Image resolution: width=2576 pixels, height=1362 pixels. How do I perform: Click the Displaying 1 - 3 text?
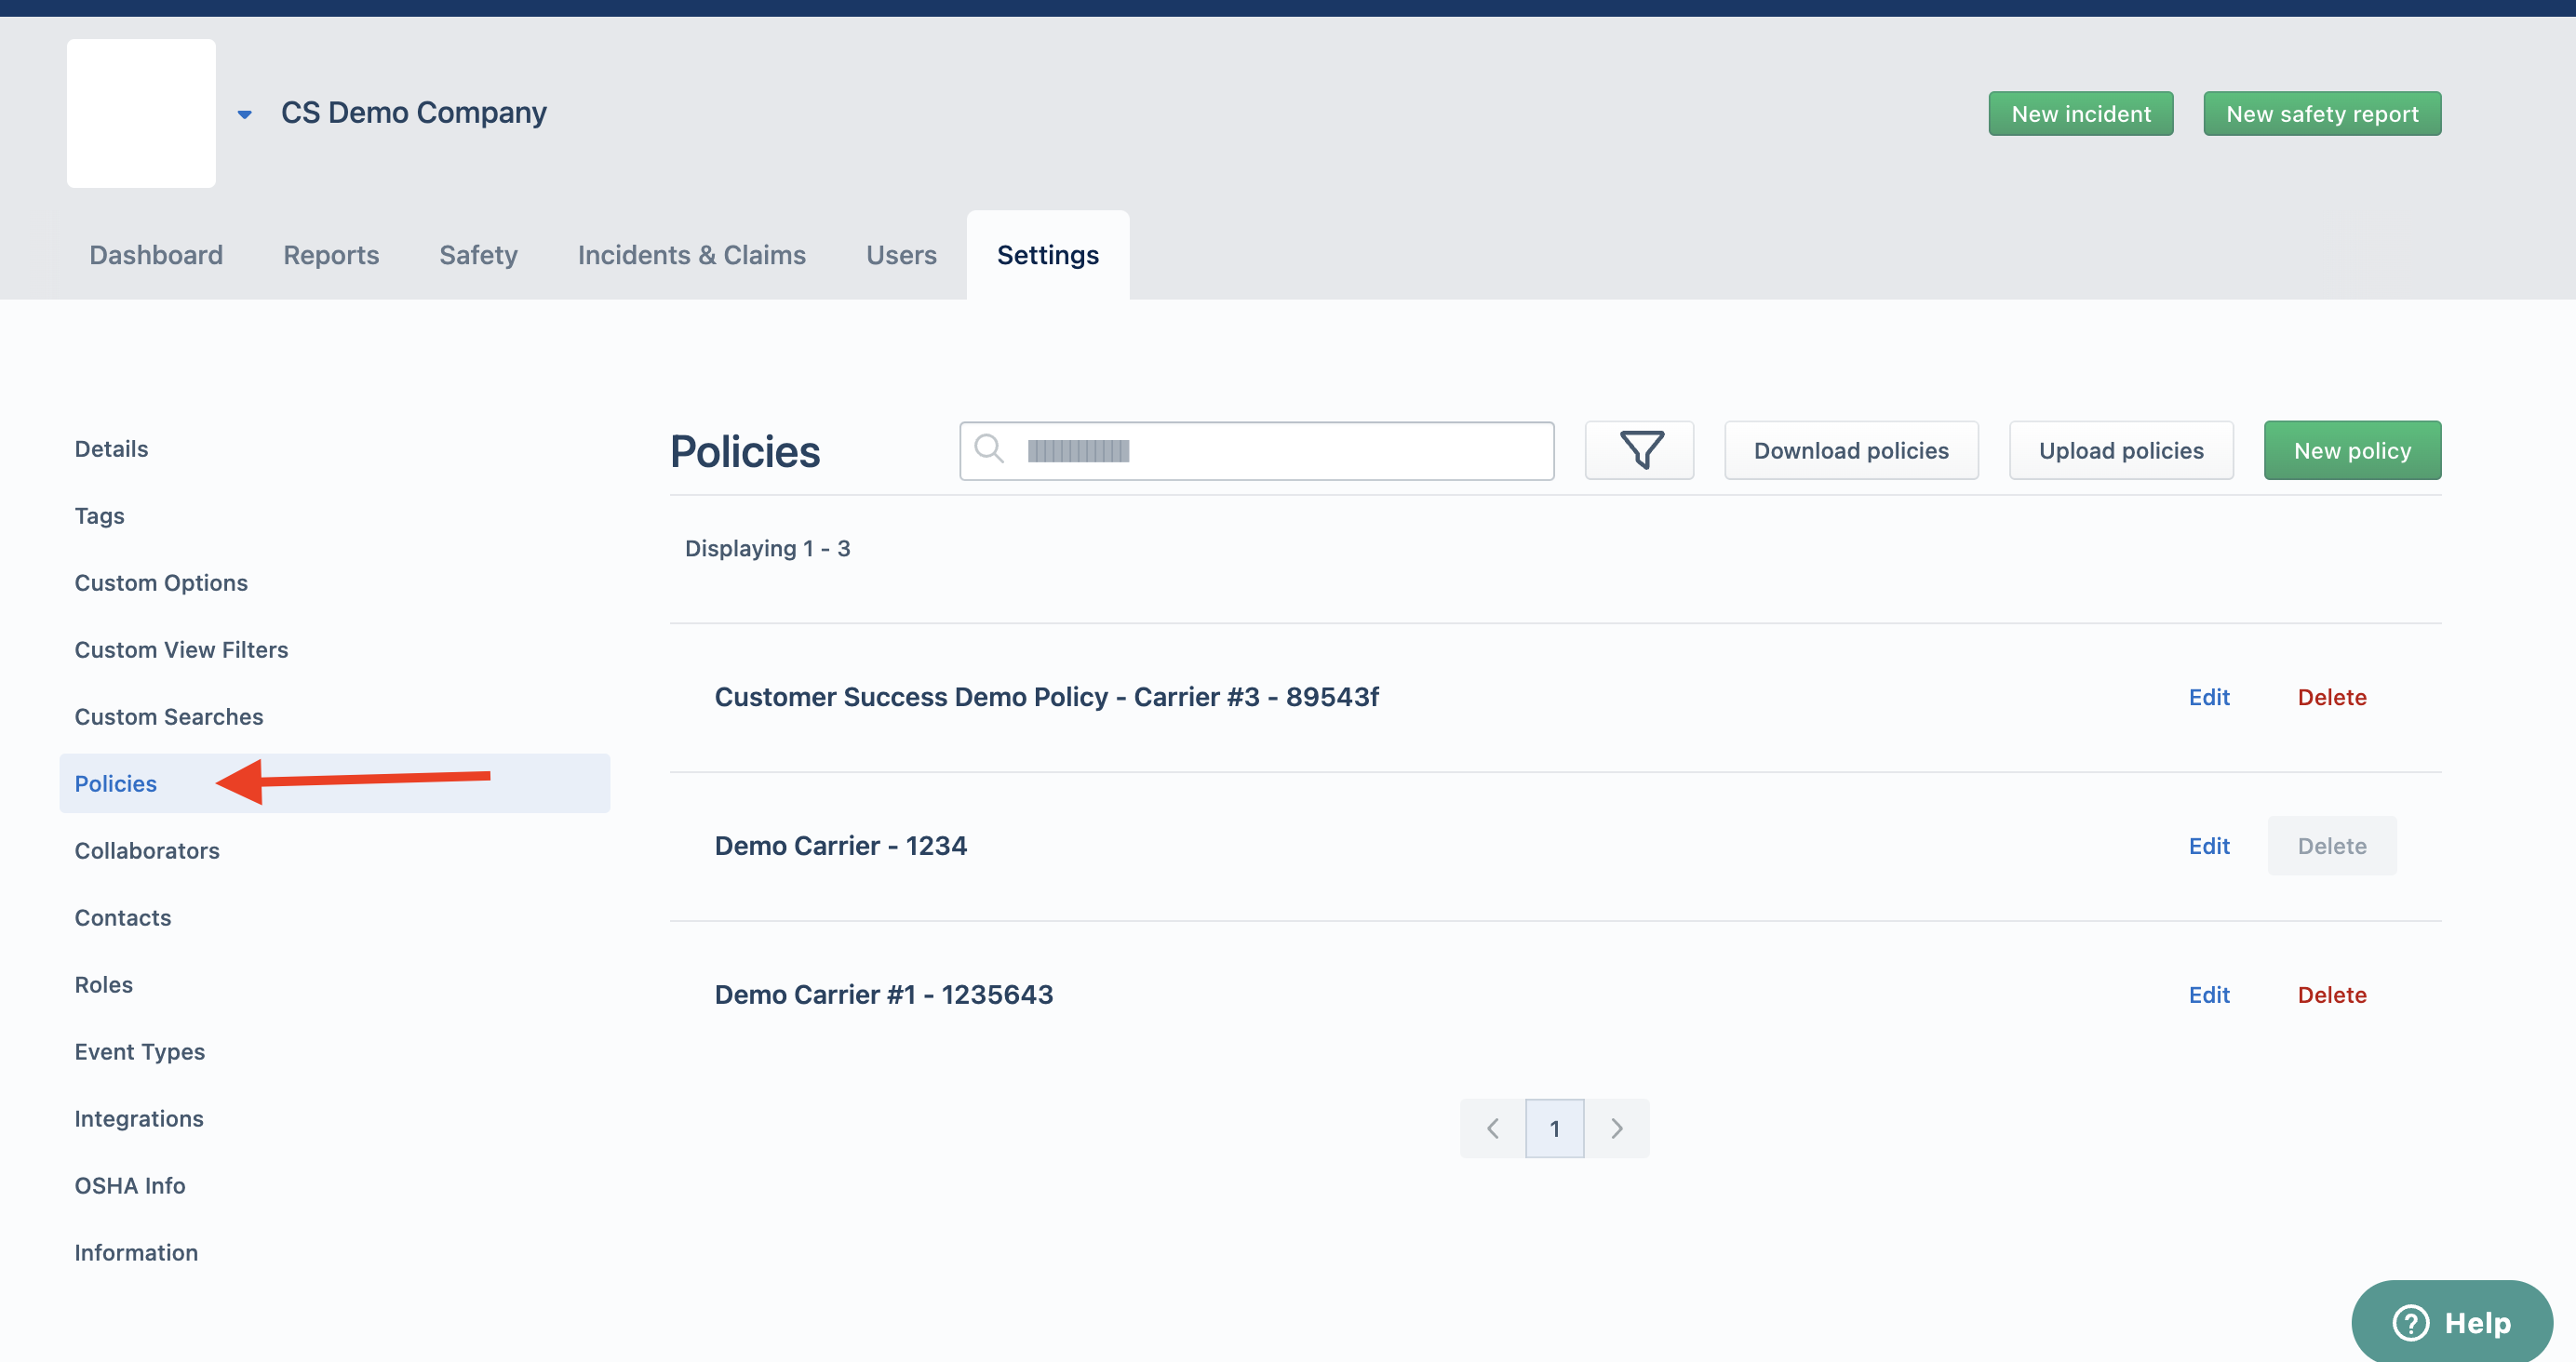point(767,549)
